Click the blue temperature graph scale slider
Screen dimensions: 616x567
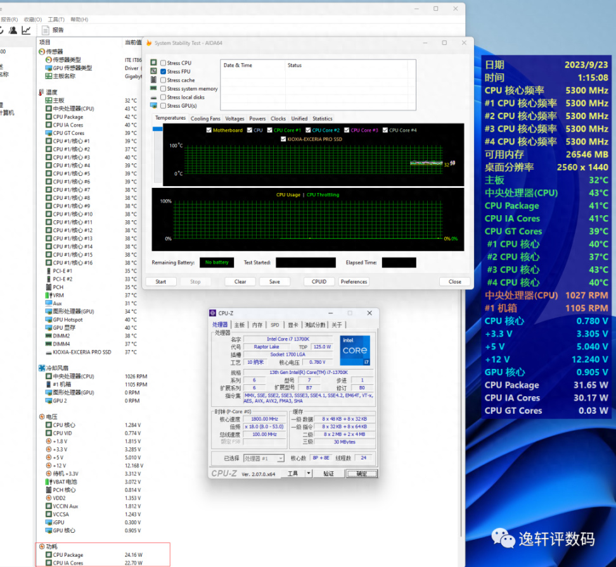157,128
